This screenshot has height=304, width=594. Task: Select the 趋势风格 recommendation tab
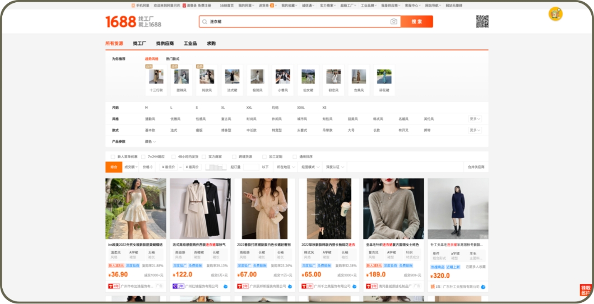point(151,59)
